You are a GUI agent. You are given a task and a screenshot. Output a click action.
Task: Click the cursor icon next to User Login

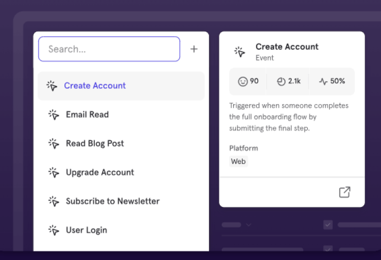coord(54,230)
